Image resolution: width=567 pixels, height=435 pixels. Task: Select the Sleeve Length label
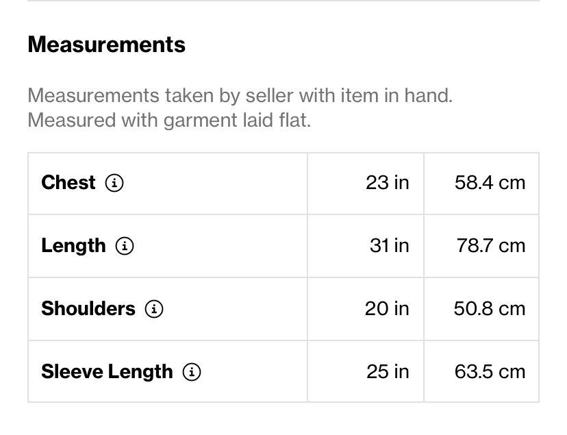(x=107, y=372)
